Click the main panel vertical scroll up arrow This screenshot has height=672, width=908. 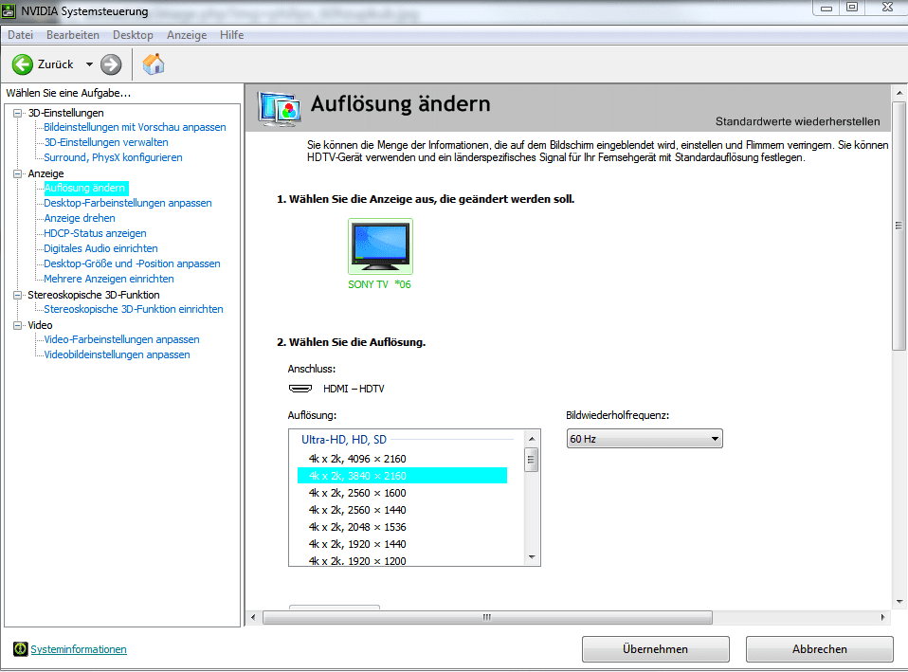point(899,93)
